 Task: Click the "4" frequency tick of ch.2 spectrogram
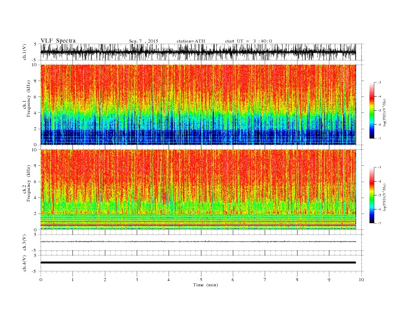coord(36,198)
